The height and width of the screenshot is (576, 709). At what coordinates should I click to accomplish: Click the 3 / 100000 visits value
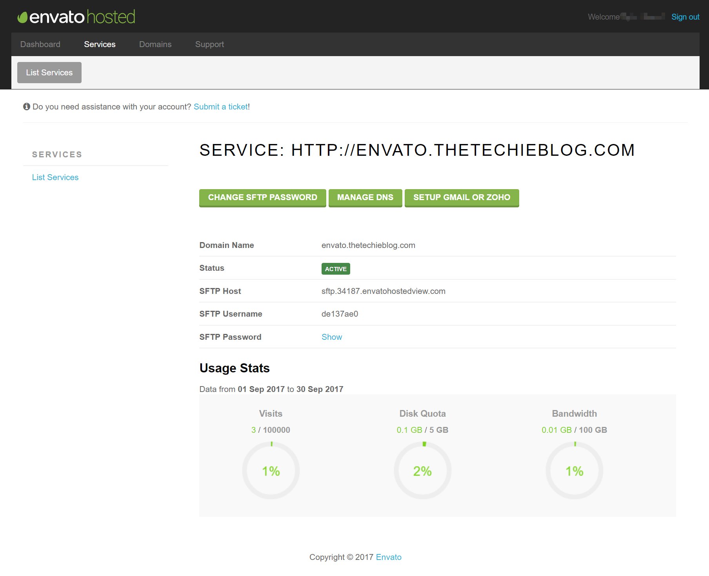[x=271, y=430]
